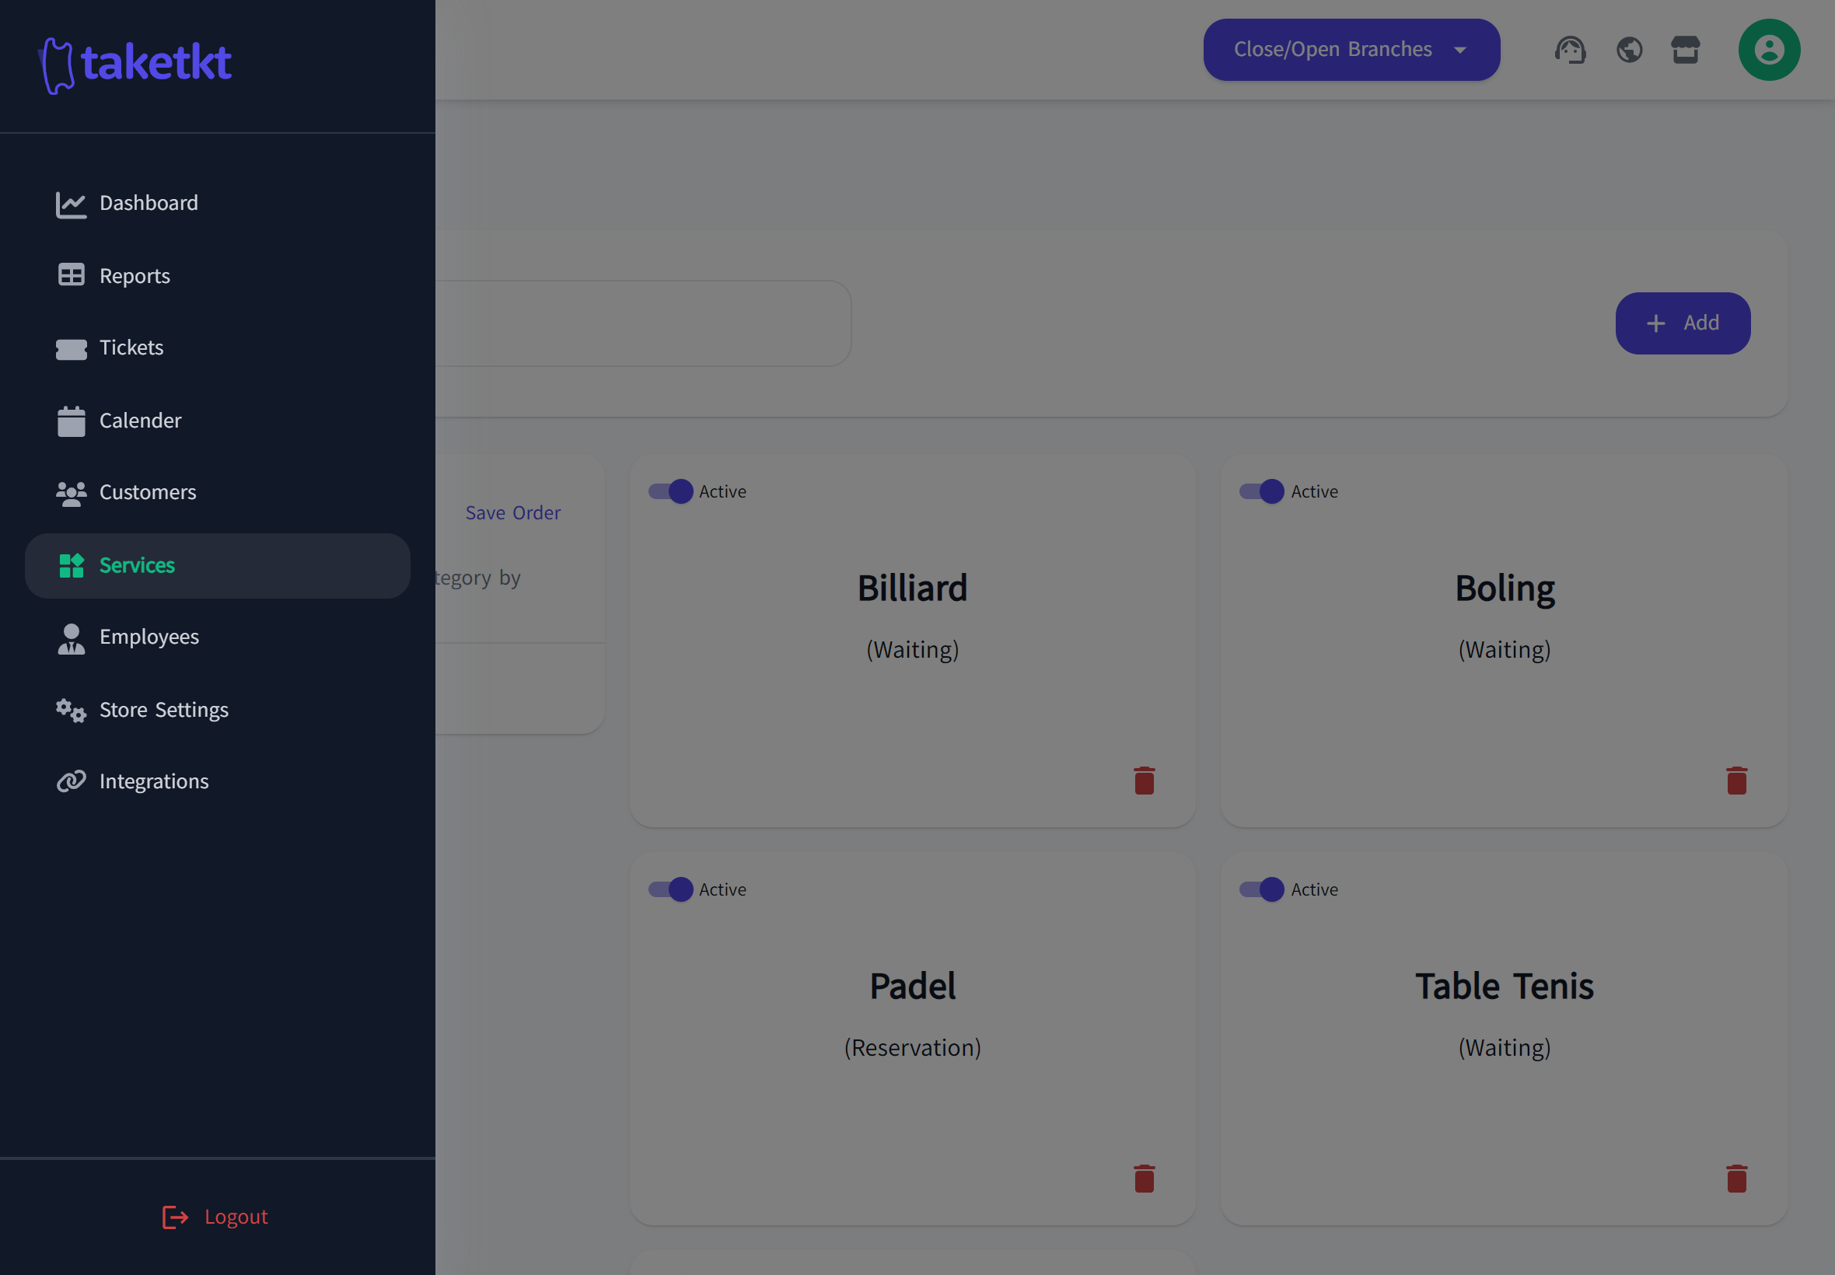The width and height of the screenshot is (1835, 1275).
Task: Open Reports menu item
Action: 217,276
